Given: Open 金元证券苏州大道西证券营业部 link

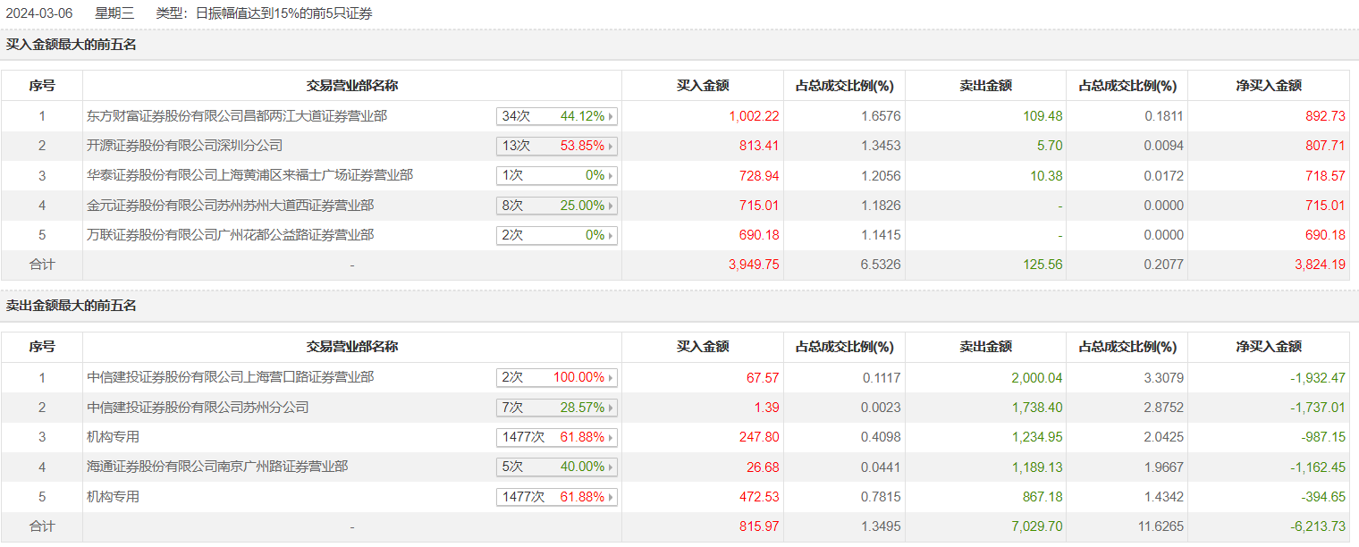Looking at the screenshot, I should 230,206.
